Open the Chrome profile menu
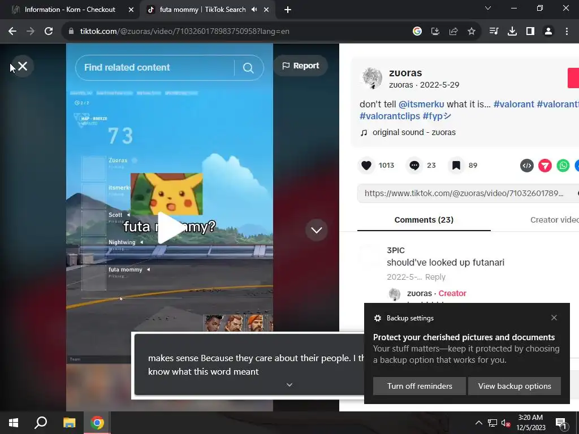Viewport: 579px width, 434px height. coord(548,32)
